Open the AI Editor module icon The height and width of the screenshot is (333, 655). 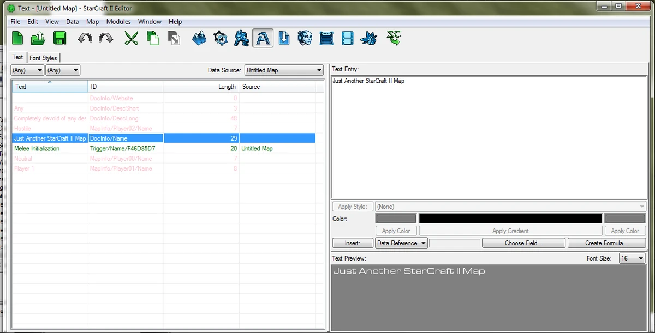point(305,38)
